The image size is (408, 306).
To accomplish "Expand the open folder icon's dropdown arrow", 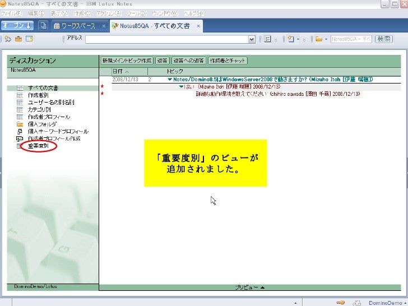I will (326, 39).
